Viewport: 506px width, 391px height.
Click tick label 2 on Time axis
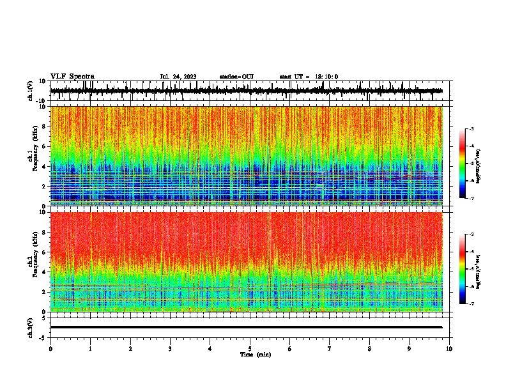(130, 349)
